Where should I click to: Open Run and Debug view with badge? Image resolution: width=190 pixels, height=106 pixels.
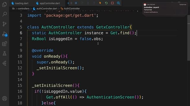tap(5, 34)
